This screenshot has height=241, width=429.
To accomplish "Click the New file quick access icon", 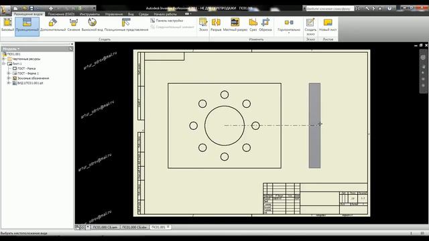I will coord(16,9).
